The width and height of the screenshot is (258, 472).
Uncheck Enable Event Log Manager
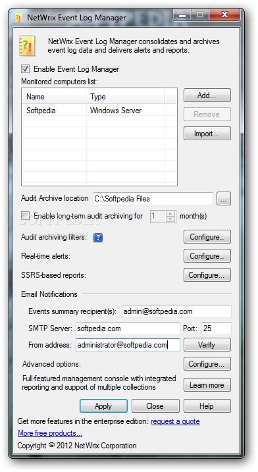coord(25,69)
